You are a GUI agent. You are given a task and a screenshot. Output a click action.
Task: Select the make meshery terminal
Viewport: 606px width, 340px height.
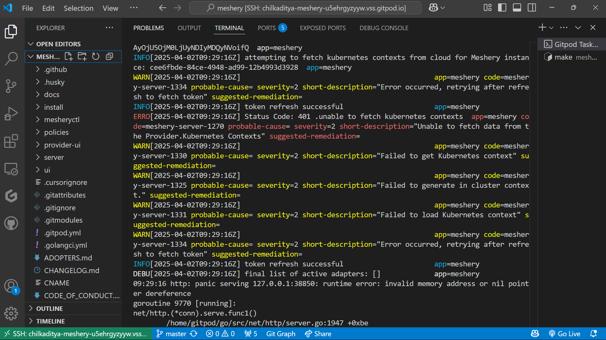coord(571,57)
